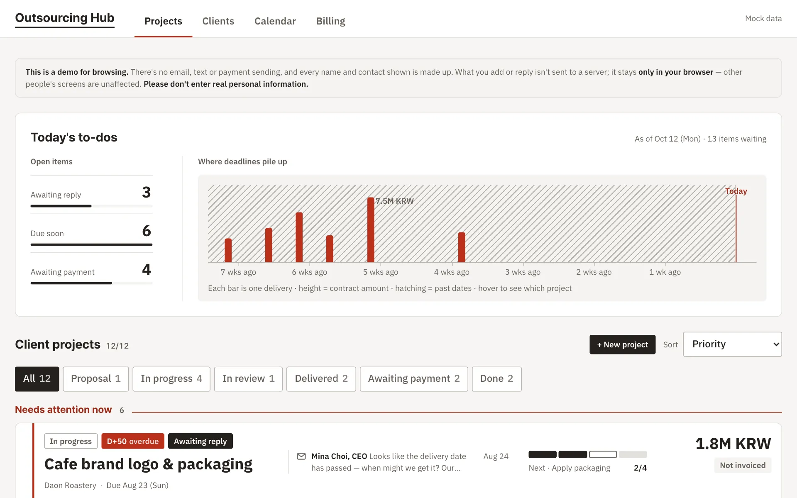The image size is (797, 498).
Task: Click the Awaiting reply open items row
Action: (91, 194)
